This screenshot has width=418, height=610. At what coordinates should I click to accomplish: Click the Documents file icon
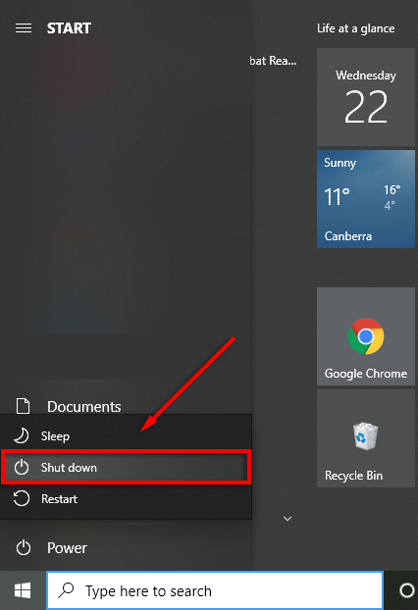(23, 406)
